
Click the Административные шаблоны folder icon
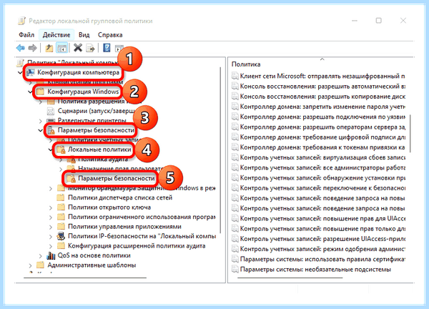click(x=41, y=265)
